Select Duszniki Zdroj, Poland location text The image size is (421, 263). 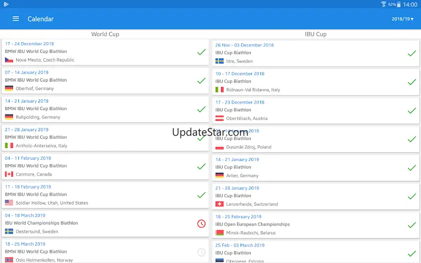coord(249,147)
